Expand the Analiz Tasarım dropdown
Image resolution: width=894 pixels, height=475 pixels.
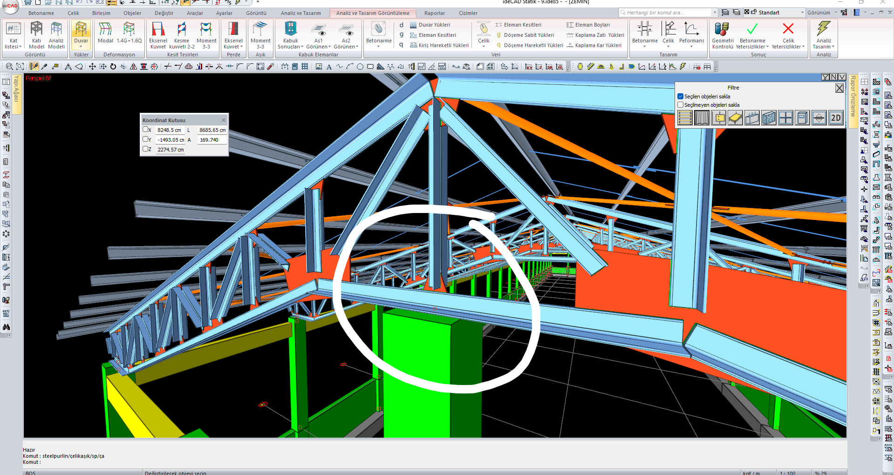[823, 43]
